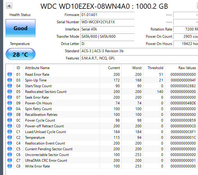Screen dimensions: 198x175
Task: Select Power-On Hours in the attribute list
Action: coord(38,103)
